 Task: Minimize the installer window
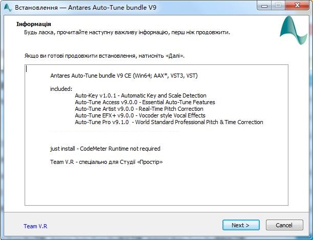pyautogui.click(x=264, y=6)
